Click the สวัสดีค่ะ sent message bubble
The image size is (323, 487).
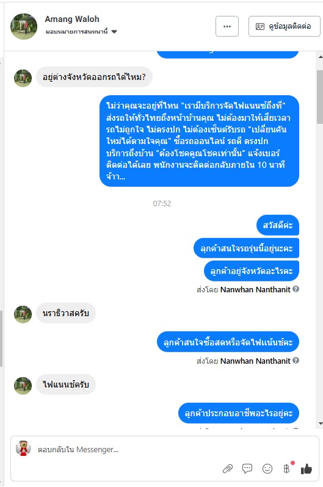278,225
